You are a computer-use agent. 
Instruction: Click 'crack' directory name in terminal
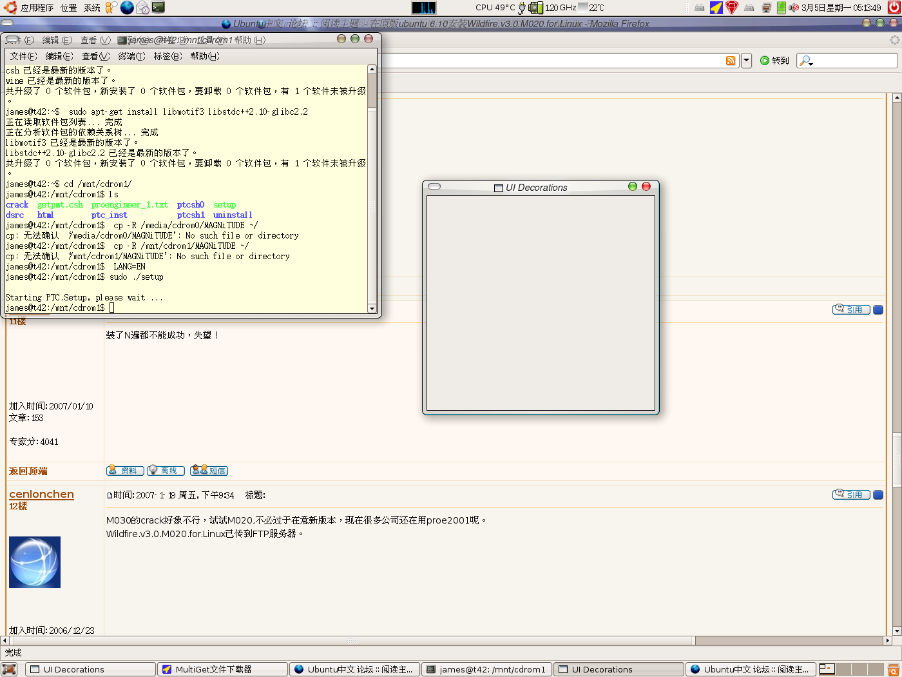(17, 204)
